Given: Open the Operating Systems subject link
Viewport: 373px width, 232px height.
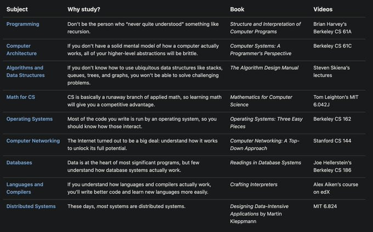Looking at the screenshot, I should pos(30,119).
